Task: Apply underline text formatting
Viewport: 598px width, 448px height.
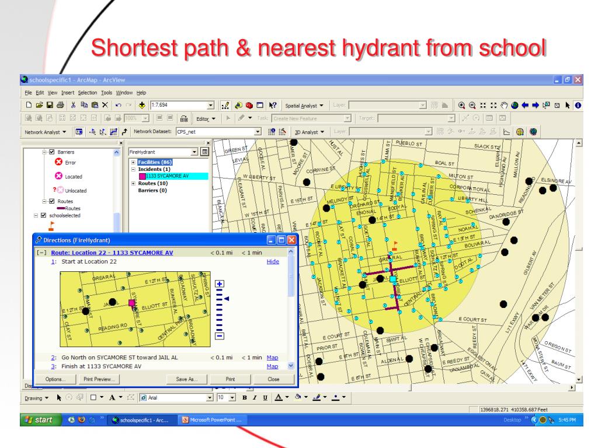Action: (265, 398)
